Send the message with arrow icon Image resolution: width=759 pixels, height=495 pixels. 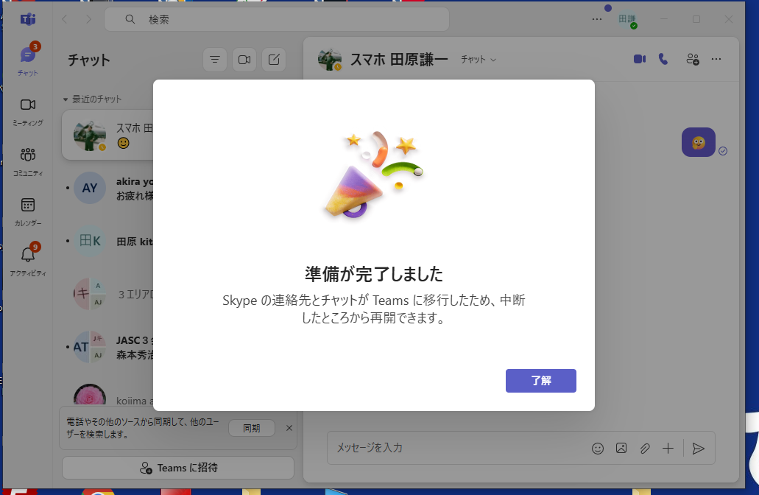point(698,449)
